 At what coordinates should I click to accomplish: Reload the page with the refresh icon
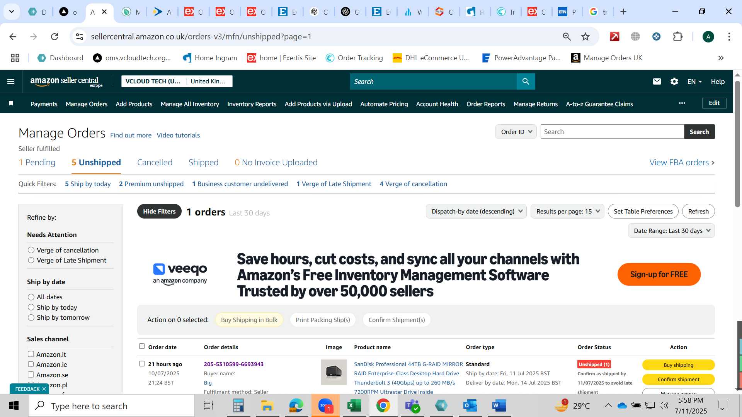[x=54, y=37]
